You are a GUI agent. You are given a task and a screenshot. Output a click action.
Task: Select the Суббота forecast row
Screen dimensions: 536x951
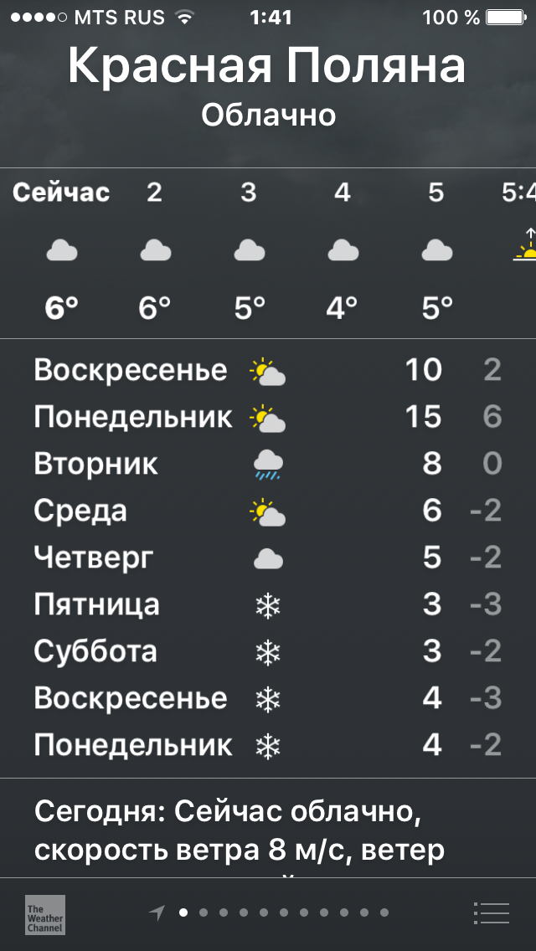pyautogui.click(x=268, y=651)
